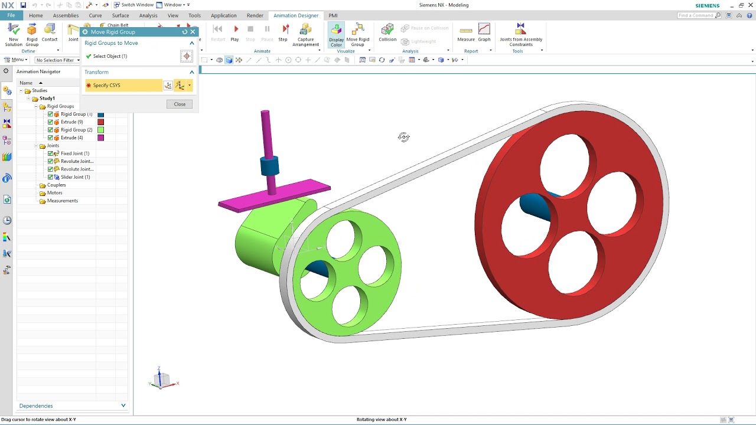This screenshot has height=425, width=756.
Task: Open Animation Navigator sidebar tab
Action: pos(6,91)
